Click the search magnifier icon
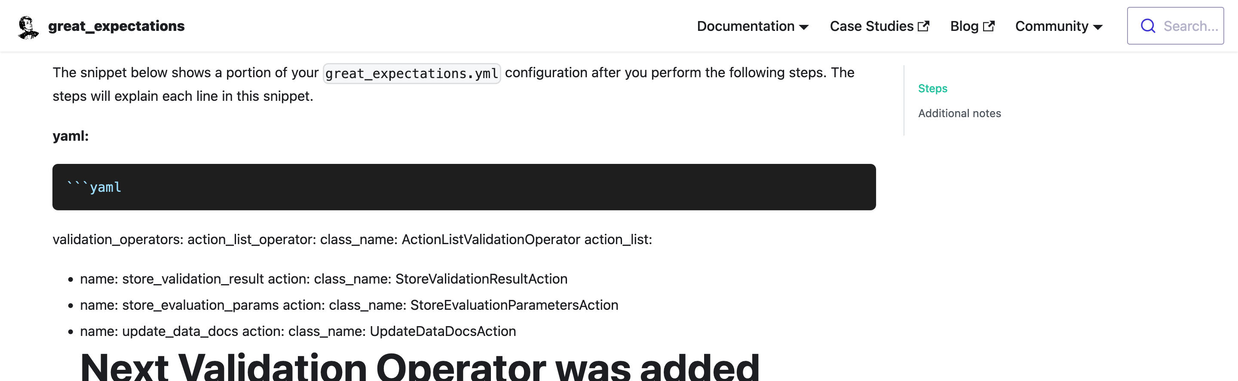 (x=1148, y=25)
